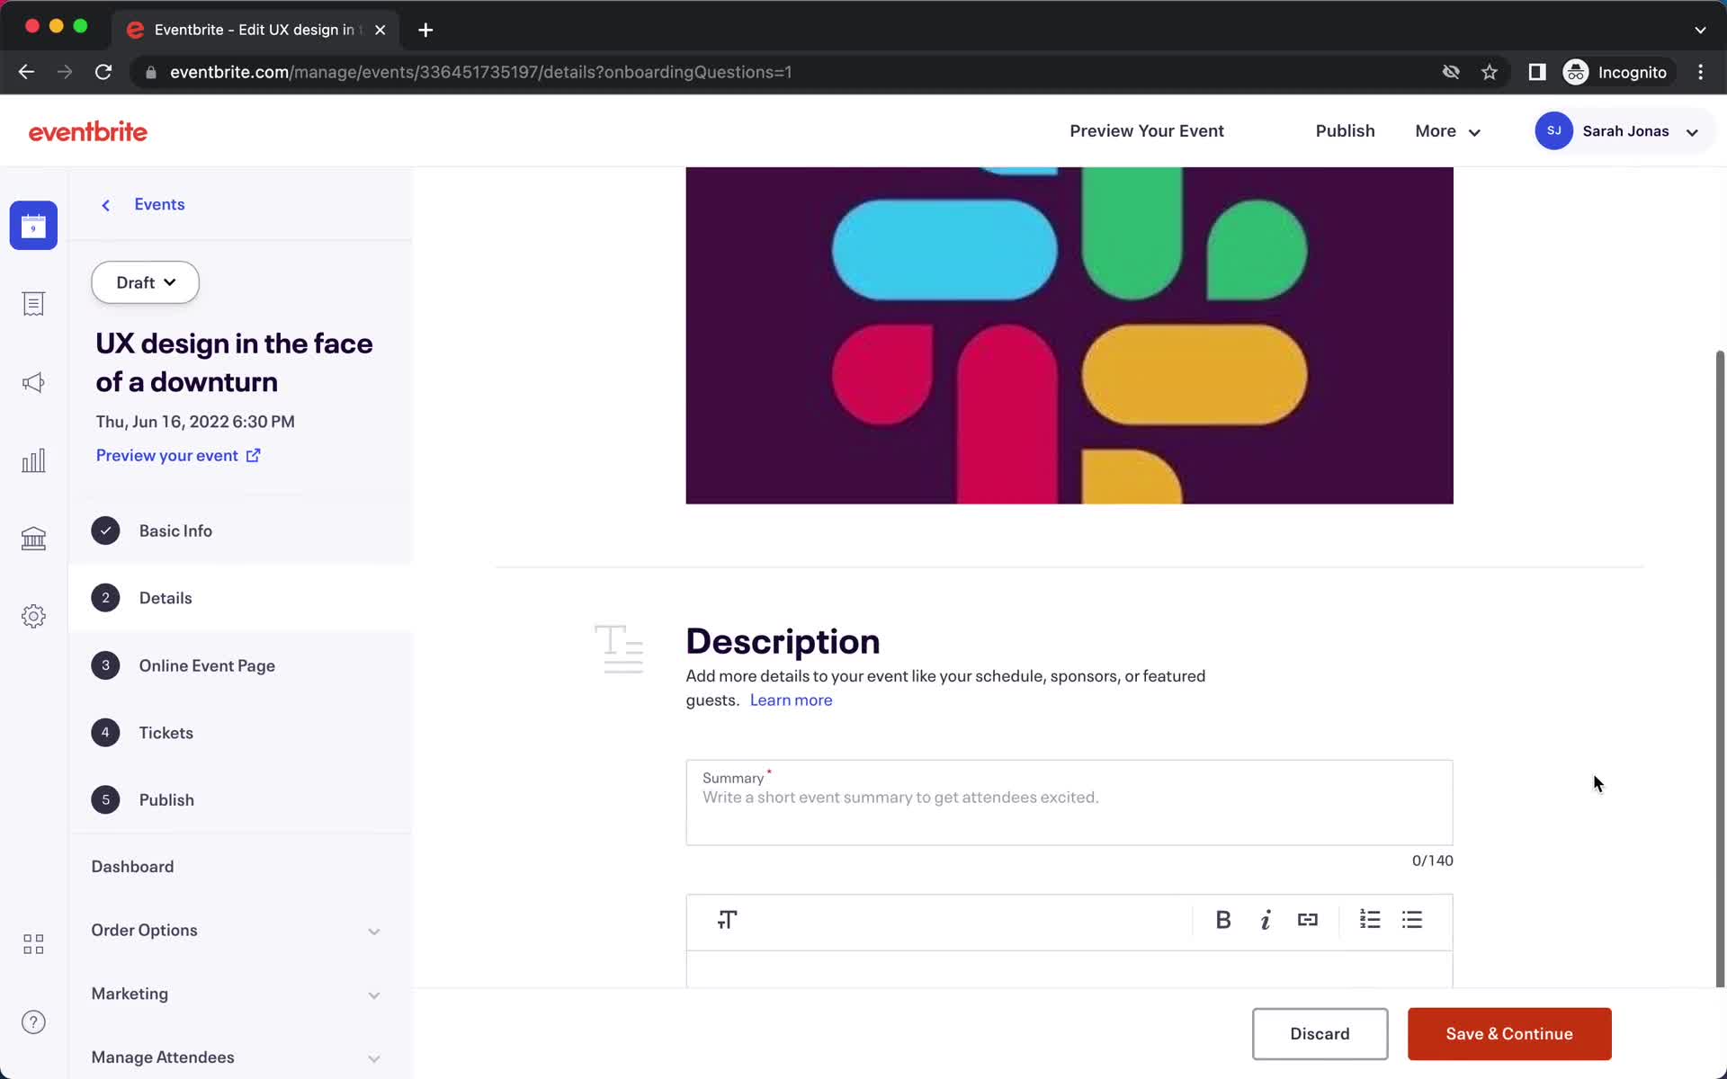1727x1079 pixels.
Task: Open the More navigation dropdown
Action: point(1446,130)
